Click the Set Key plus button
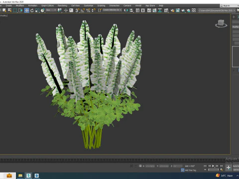The width and height of the screenshot is (239, 179). point(229,168)
